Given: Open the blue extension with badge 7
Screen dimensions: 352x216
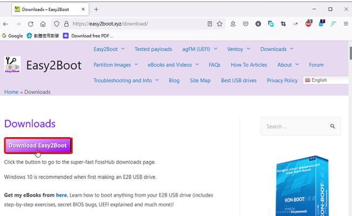Looking at the screenshot, I should point(321,23).
